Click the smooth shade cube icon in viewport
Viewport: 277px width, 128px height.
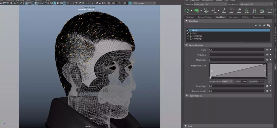(55, 3)
